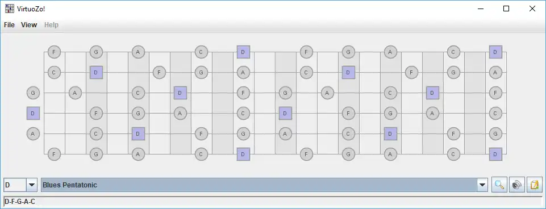Click A at tenth fret on B string
This screenshot has height=209, width=546.
pyautogui.click(x=243, y=73)
